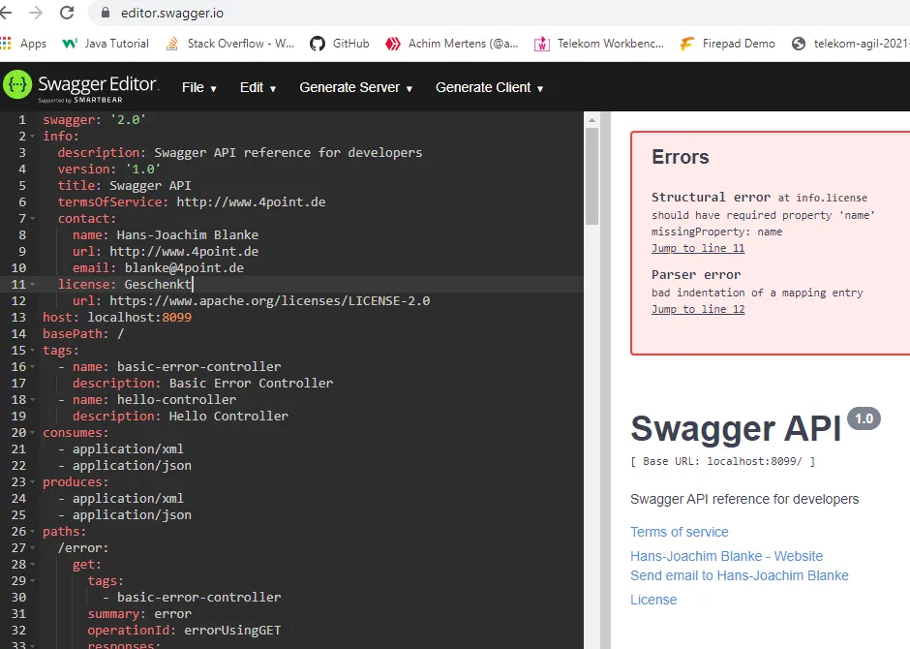Click the editor vertical scrollbar thumb
This screenshot has width=910, height=649.
click(x=591, y=176)
